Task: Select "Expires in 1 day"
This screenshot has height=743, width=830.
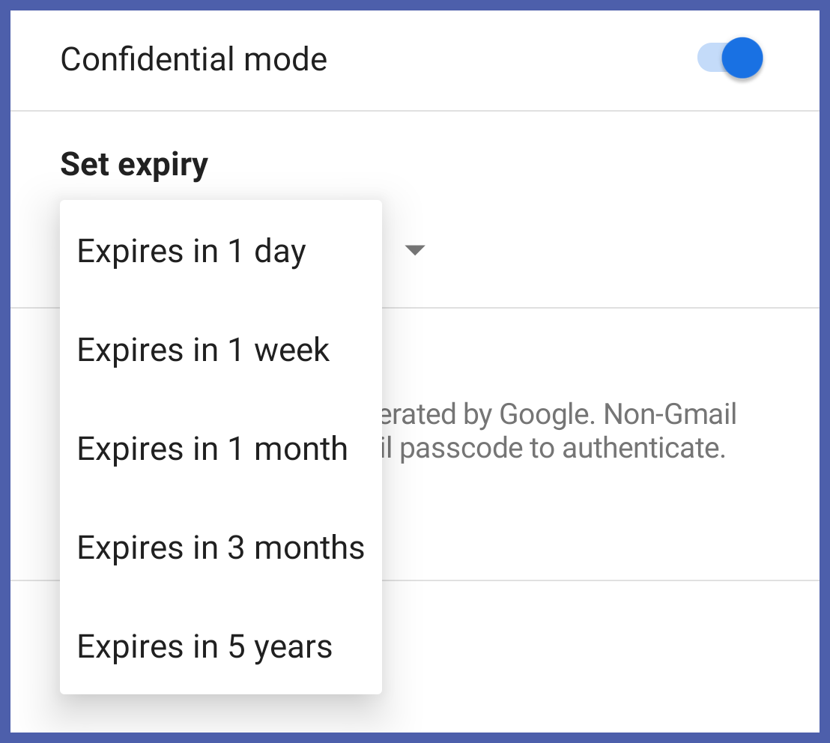Action: [x=192, y=252]
